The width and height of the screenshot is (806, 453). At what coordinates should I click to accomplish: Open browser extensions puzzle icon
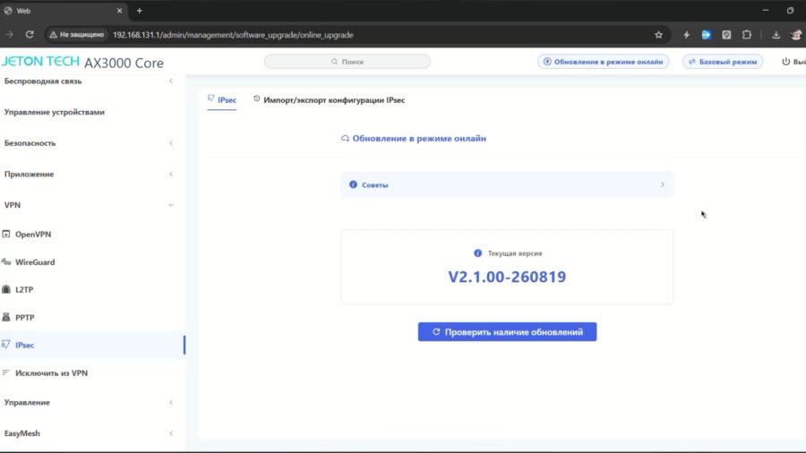[x=746, y=35]
